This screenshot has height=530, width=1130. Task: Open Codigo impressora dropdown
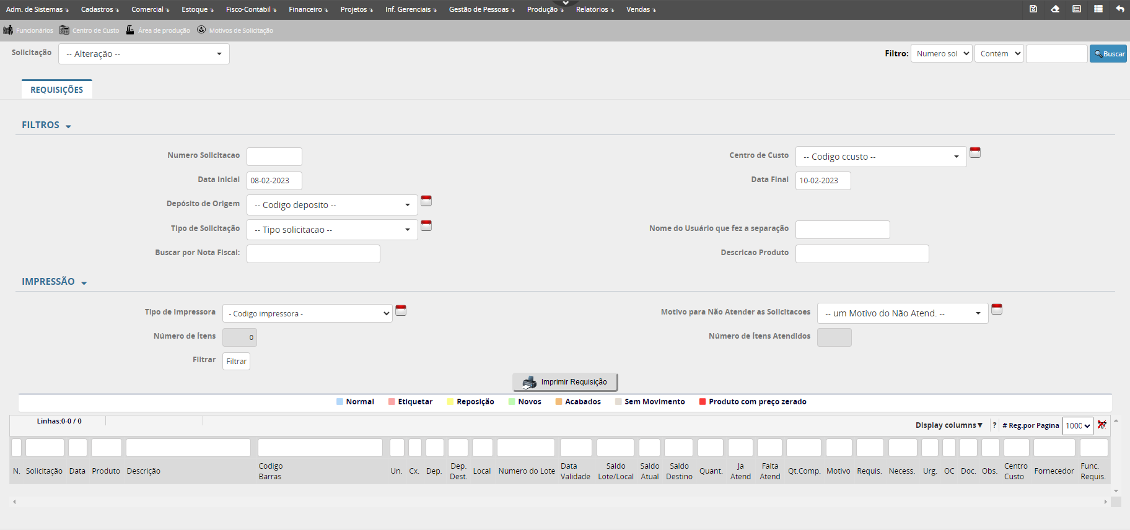click(307, 313)
